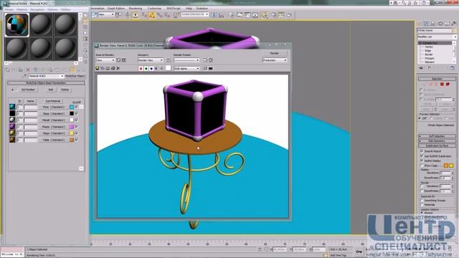
Task: Click the Render button in render window
Action: 275,53
